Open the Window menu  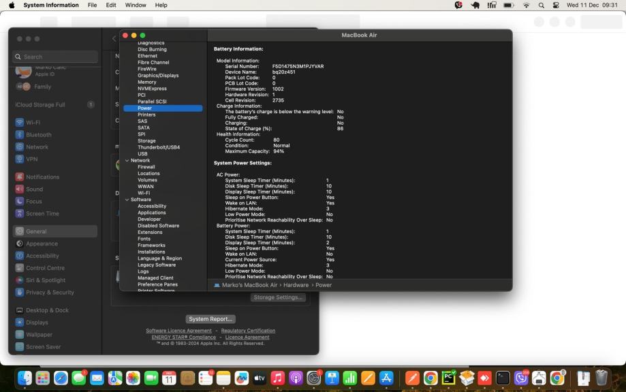136,5
